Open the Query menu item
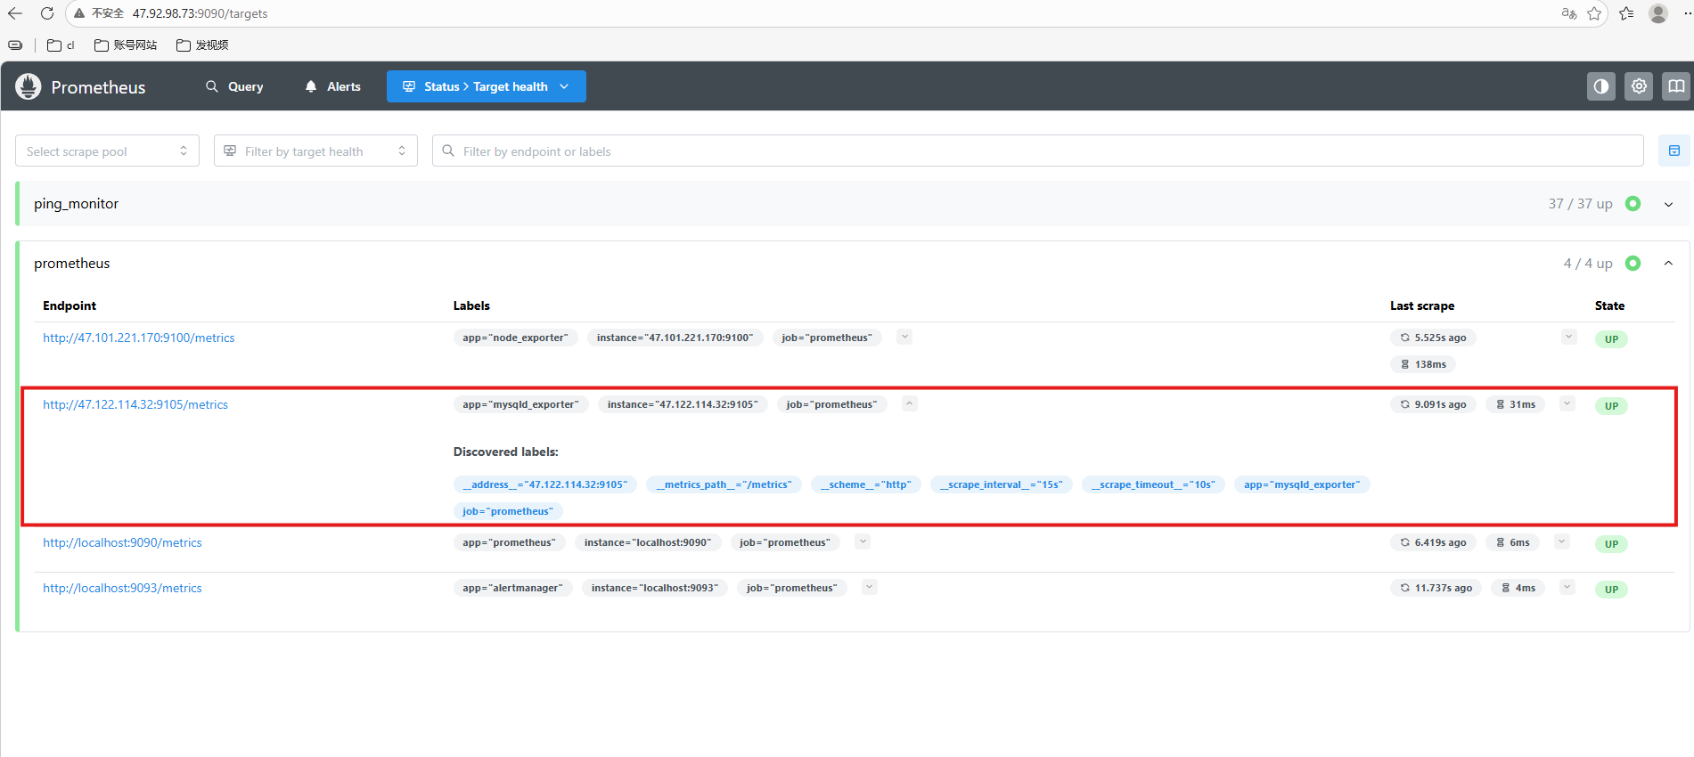Screen dimensions: 1694x757 [234, 86]
